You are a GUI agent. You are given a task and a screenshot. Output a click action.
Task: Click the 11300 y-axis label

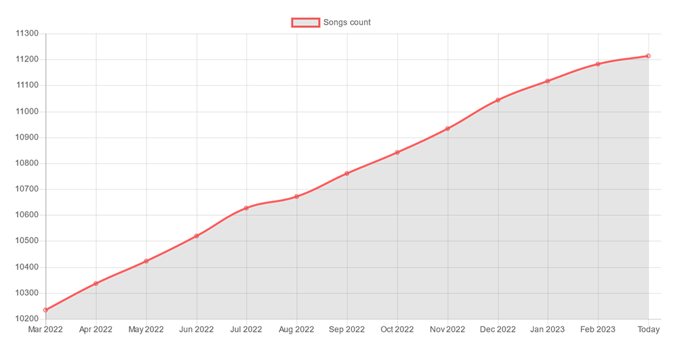pos(28,34)
